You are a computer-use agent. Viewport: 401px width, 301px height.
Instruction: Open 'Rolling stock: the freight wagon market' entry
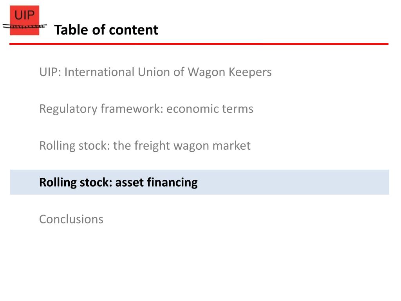point(145,146)
